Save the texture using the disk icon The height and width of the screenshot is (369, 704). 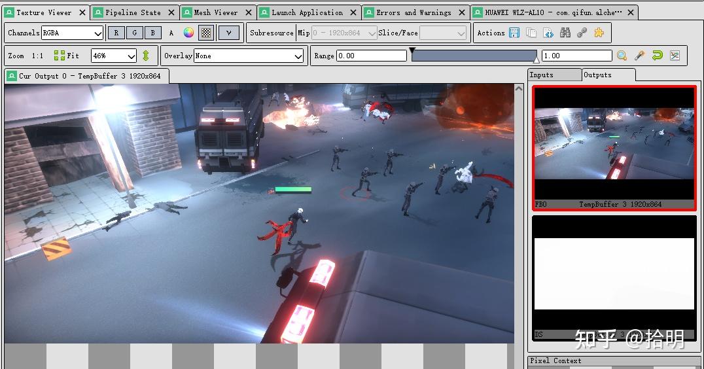pos(514,33)
